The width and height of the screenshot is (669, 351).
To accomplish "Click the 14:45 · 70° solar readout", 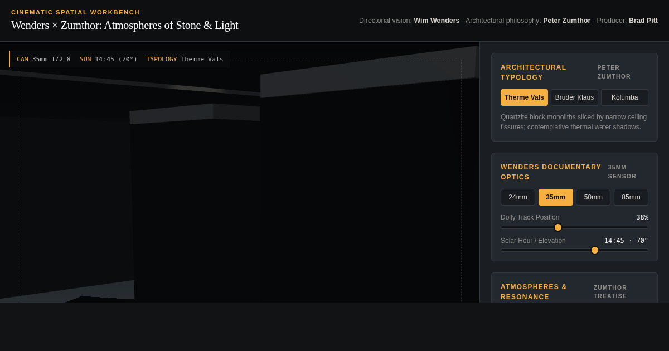I will tap(626, 241).
